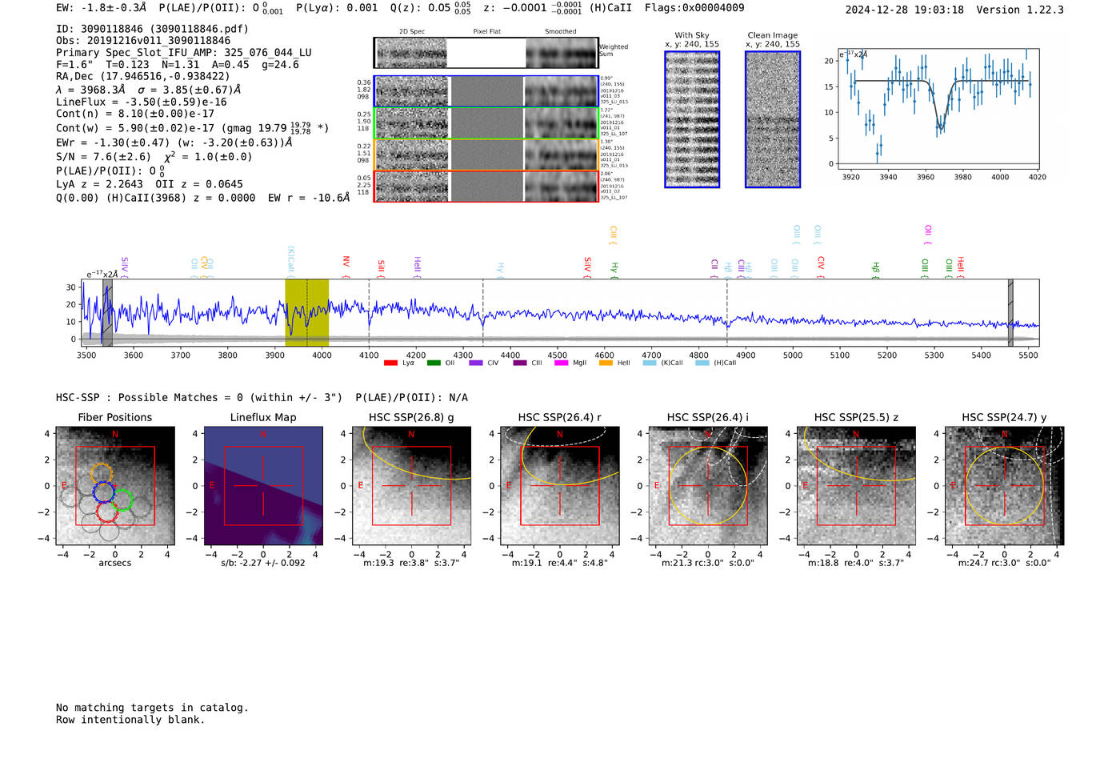This screenshot has height=763, width=1120.
Task: Click the red dashed fiber circle in Fiber Positions
Action: tap(106, 512)
